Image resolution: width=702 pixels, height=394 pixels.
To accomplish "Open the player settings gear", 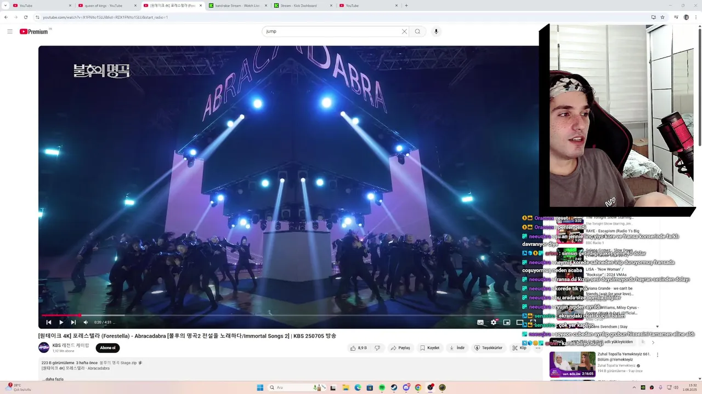I will pos(494,322).
